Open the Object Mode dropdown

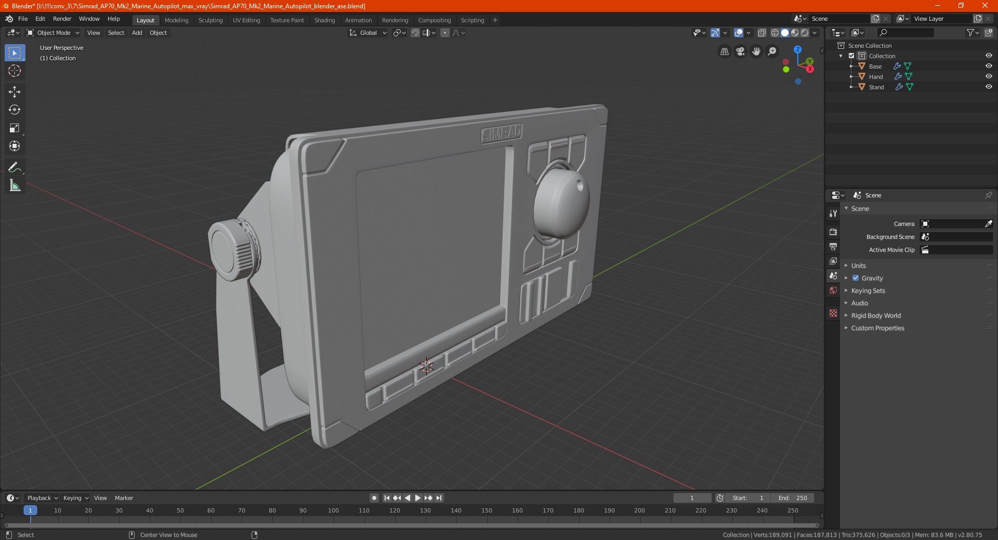tap(53, 33)
